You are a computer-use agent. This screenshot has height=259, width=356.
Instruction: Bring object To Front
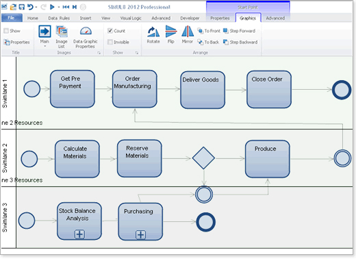(x=209, y=31)
